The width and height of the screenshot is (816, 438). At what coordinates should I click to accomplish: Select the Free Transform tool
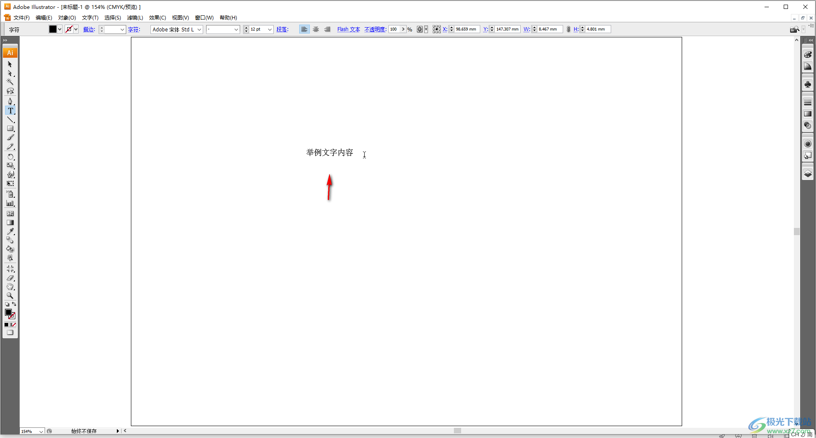(10, 184)
